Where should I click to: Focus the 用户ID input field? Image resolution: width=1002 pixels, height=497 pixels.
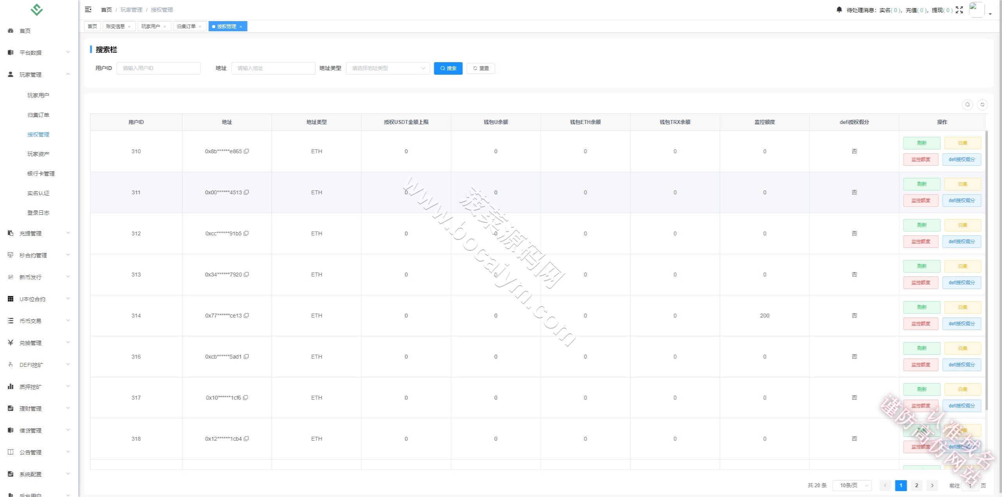click(x=159, y=68)
